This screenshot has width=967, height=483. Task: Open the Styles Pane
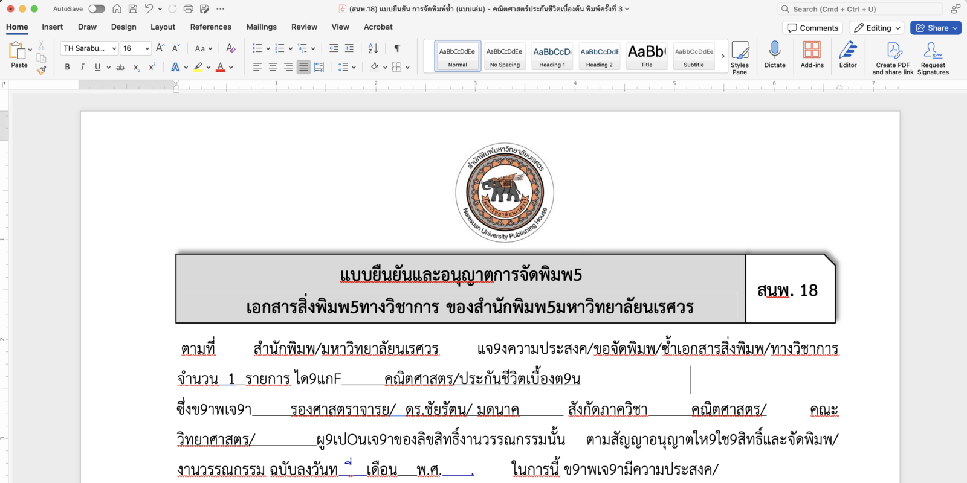[740, 58]
